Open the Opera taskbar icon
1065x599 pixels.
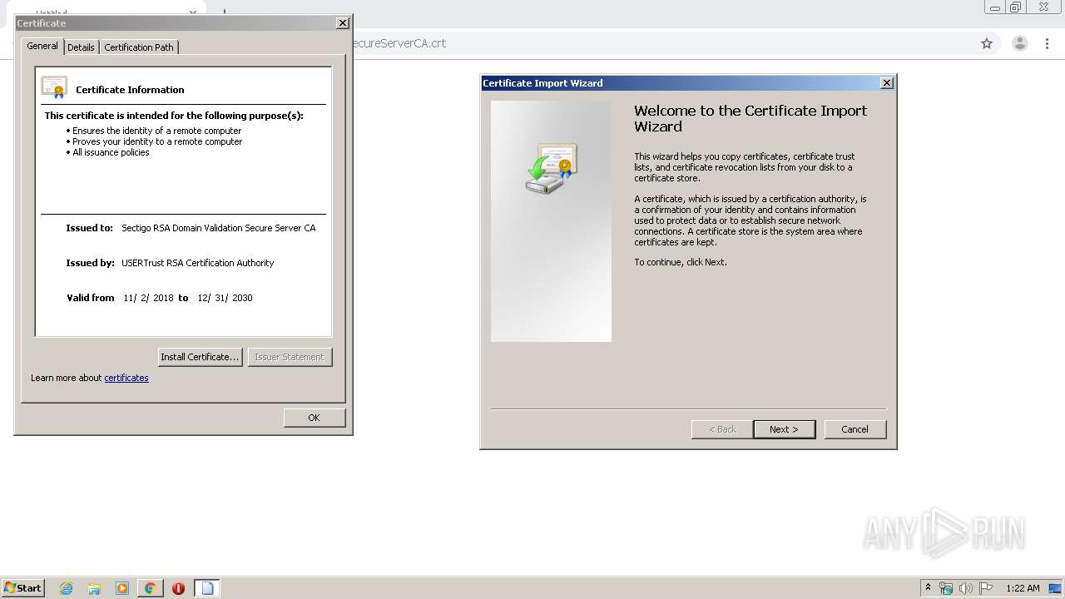pyautogui.click(x=178, y=588)
